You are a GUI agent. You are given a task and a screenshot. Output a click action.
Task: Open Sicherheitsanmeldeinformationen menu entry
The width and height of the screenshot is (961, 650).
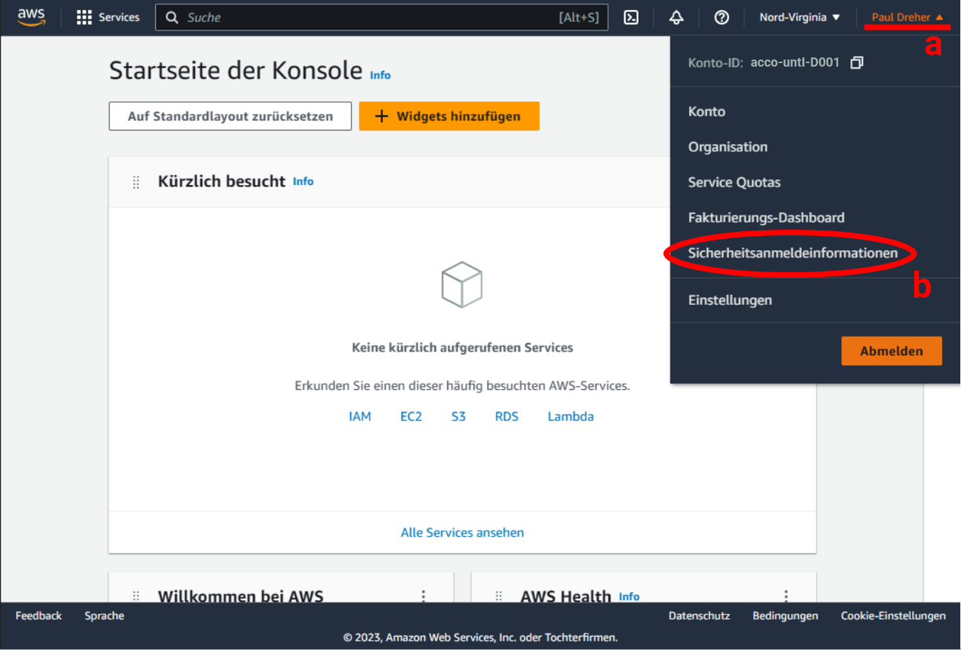(792, 253)
